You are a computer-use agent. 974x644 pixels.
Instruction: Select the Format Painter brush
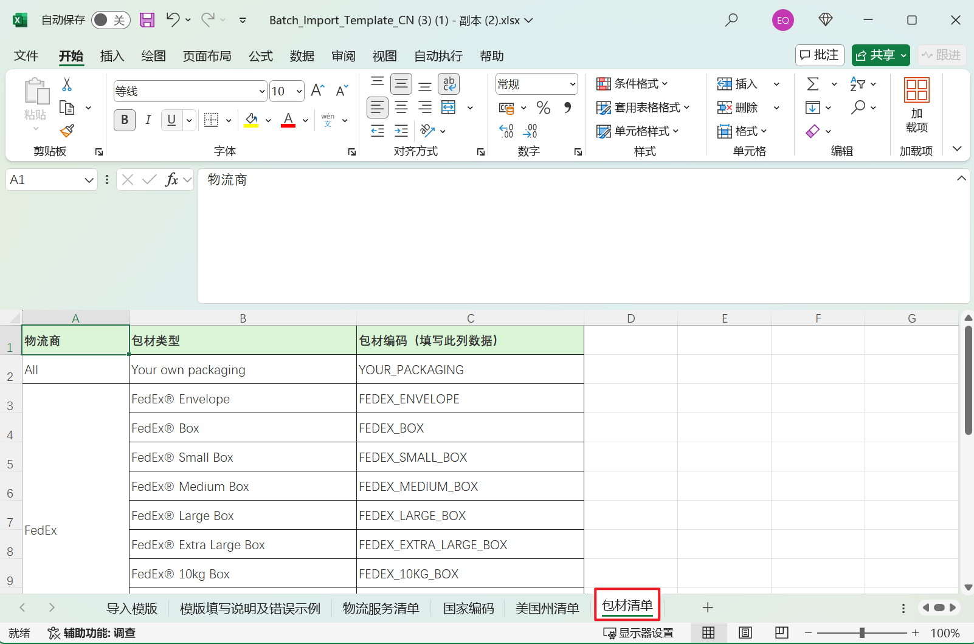tap(67, 131)
